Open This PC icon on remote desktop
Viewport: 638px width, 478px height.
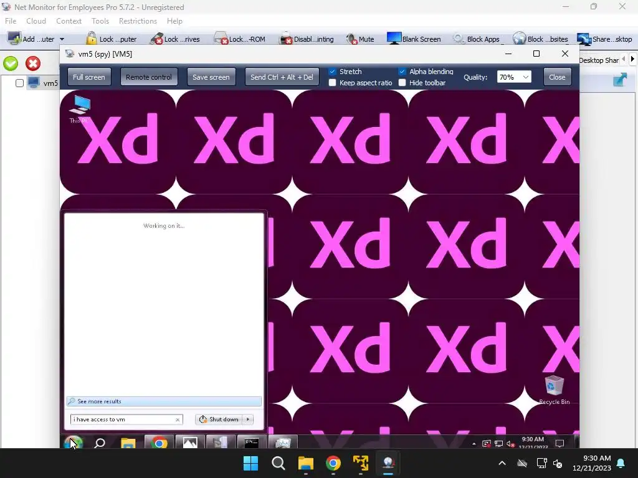coord(79,109)
